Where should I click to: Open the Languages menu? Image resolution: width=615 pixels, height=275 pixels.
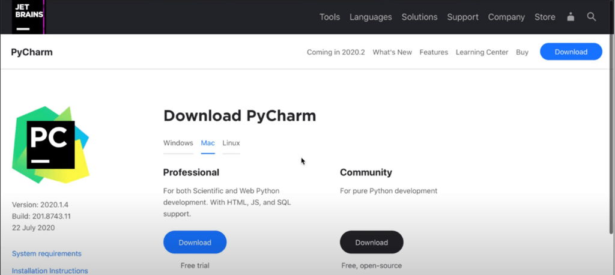pyautogui.click(x=371, y=17)
